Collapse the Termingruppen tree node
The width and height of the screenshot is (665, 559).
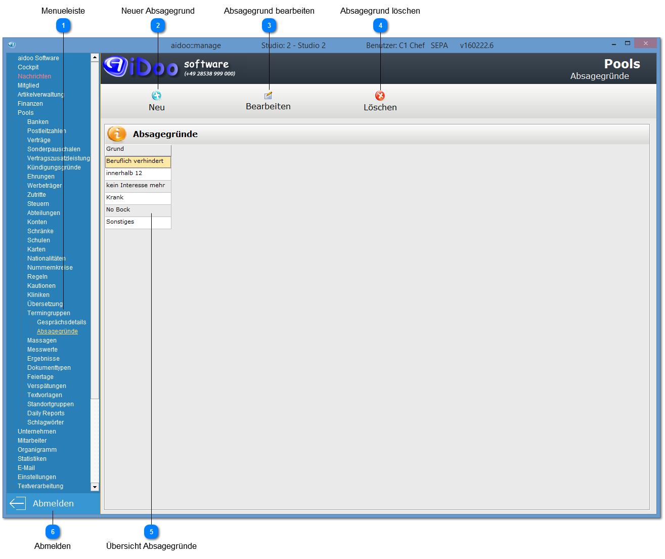coord(49,313)
